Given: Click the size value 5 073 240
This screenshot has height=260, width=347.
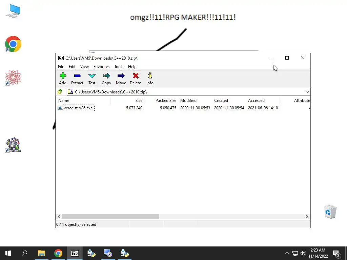Looking at the screenshot, I should 134,108.
